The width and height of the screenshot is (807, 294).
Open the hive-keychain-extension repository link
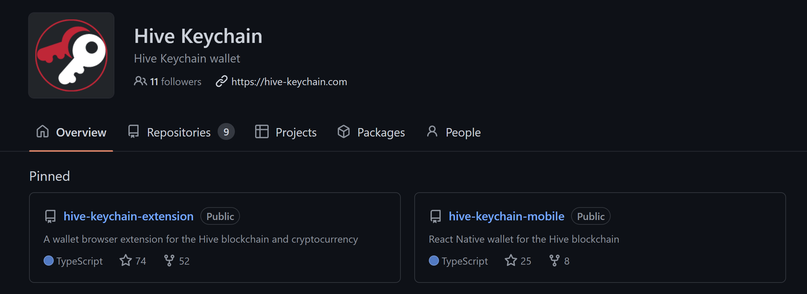128,216
